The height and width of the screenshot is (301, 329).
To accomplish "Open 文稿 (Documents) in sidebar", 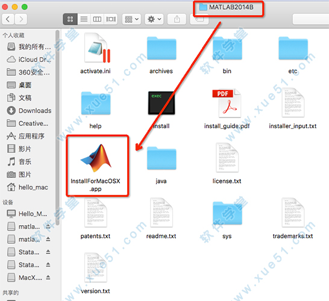I will coord(19,98).
